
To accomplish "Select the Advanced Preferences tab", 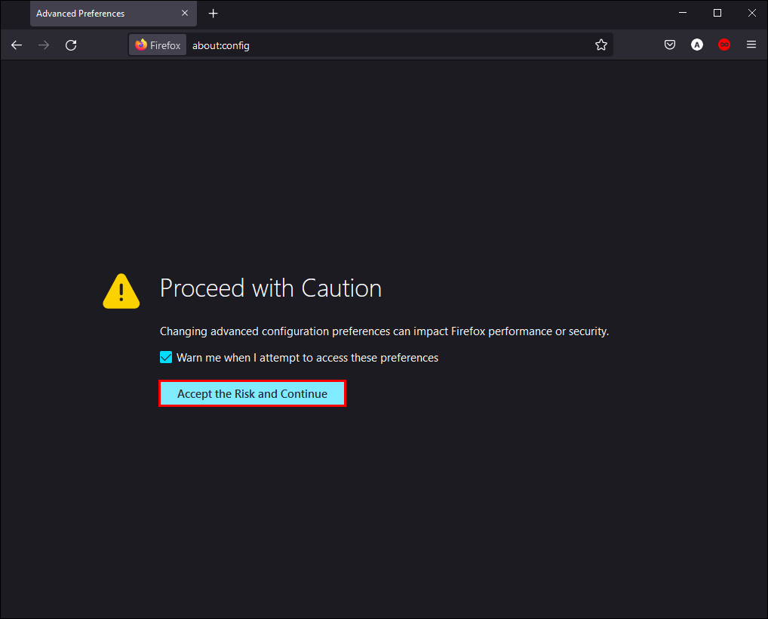I will pos(113,14).
